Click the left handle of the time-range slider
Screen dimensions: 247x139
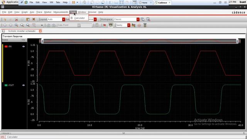point(42,41)
